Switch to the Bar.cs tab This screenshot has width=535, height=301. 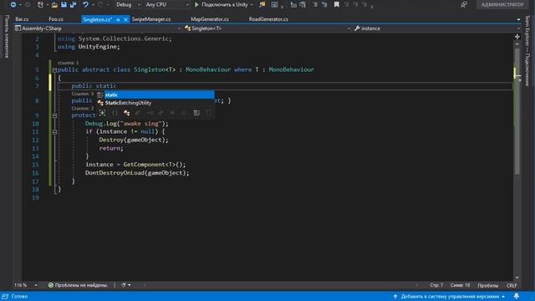(x=23, y=19)
